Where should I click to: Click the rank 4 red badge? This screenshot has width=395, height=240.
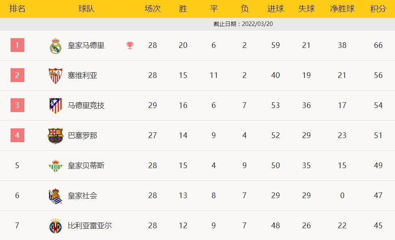click(x=17, y=135)
